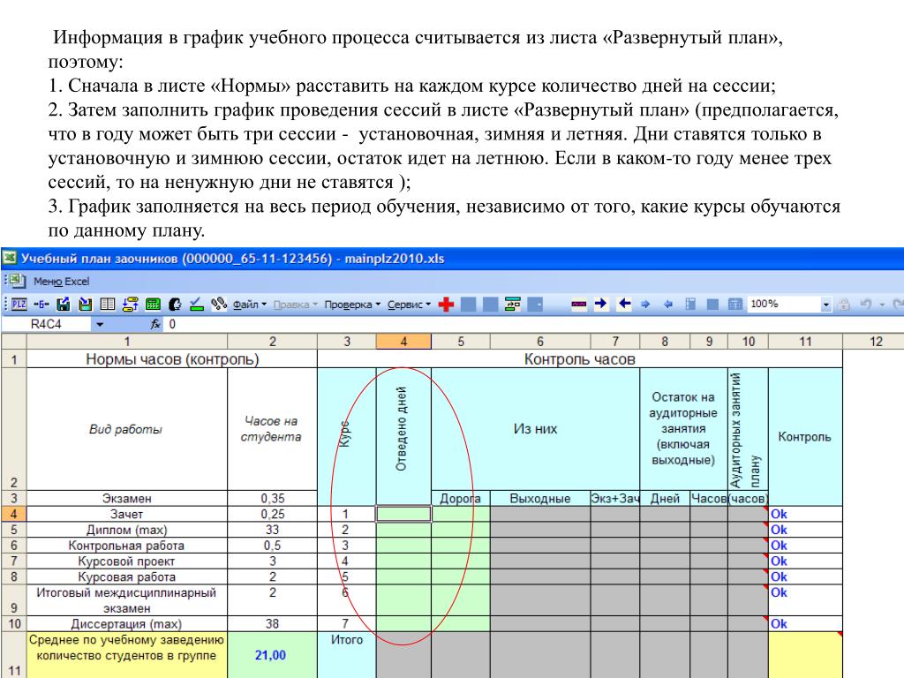The image size is (904, 678).
Task: Click the green calculator grid icon
Action: [x=153, y=304]
